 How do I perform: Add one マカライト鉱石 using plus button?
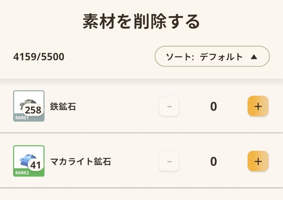tap(258, 161)
